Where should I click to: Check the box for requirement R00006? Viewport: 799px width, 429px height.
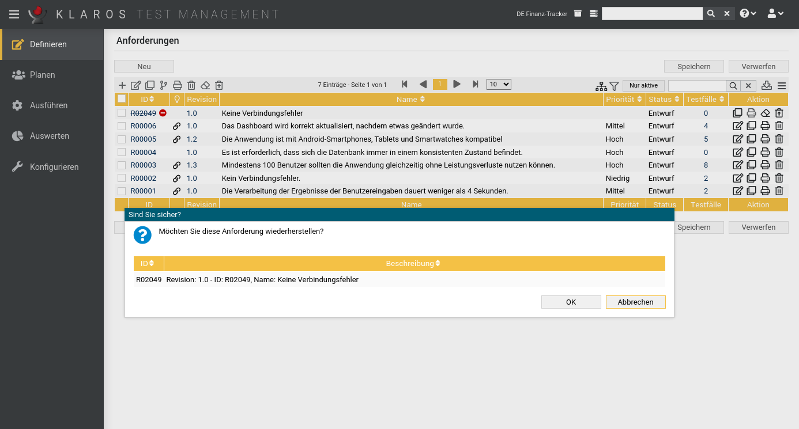122,126
